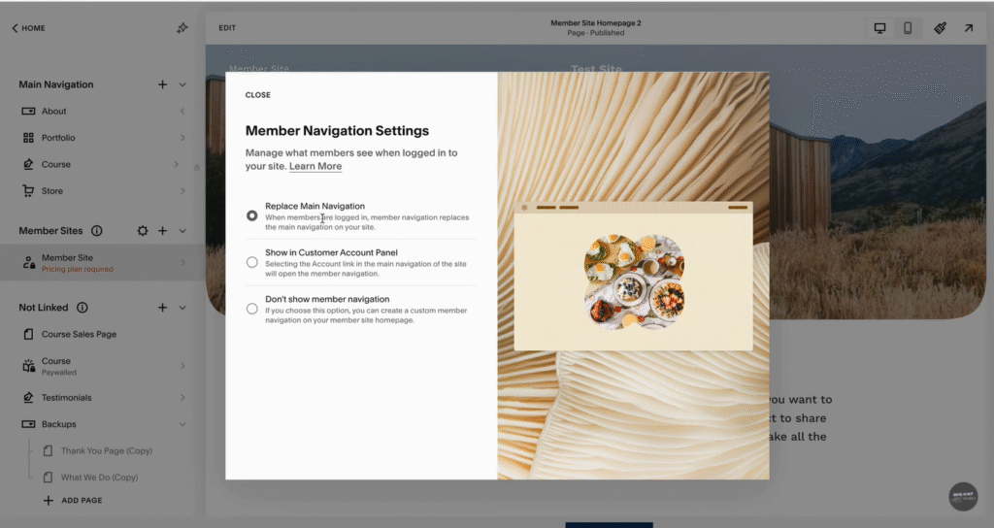This screenshot has width=994, height=528.
Task: Go back to Home
Action: click(x=28, y=28)
